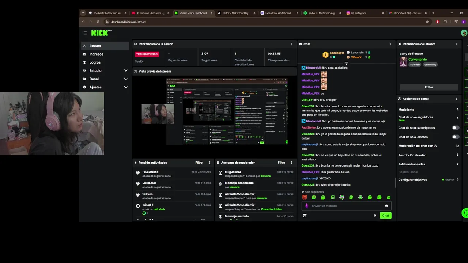Screen dimensions: 468x263
Task: Switch to Instagram browser tab
Action: point(365,13)
